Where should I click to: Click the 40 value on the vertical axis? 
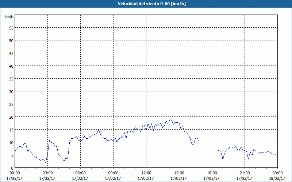click(x=11, y=66)
